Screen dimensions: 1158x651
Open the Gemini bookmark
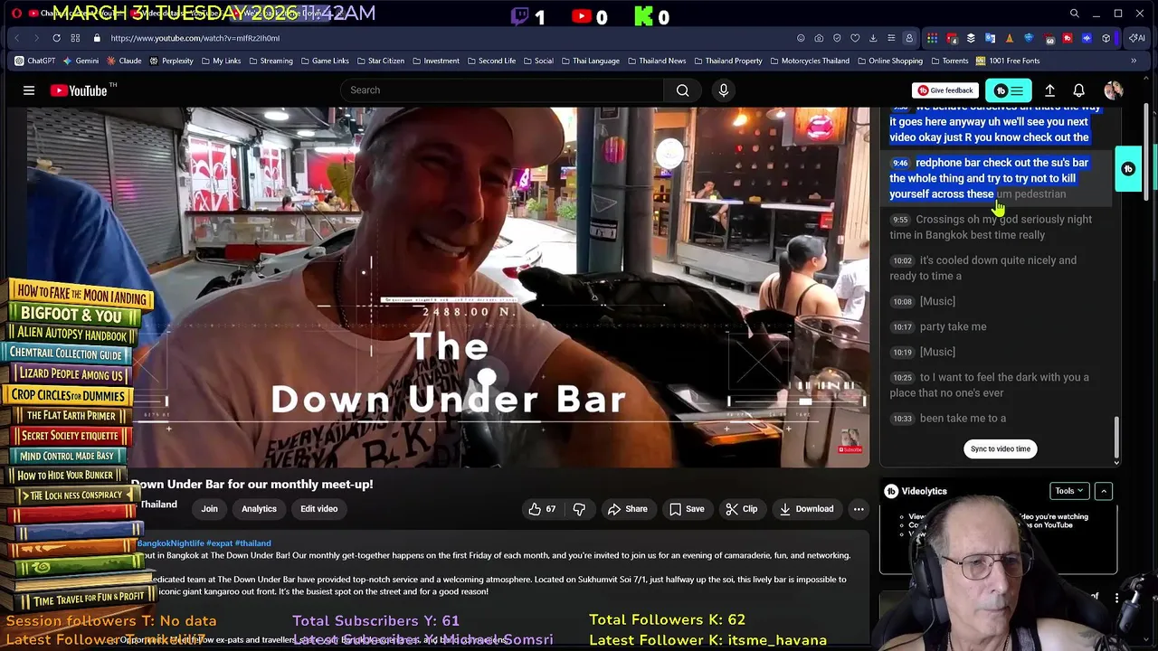[x=81, y=61]
